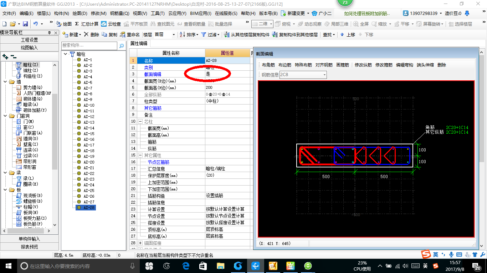Click taskbar search box 在这里输入你要搜索的内容
Image resolution: width=487 pixels, height=273 pixels.
point(78,266)
